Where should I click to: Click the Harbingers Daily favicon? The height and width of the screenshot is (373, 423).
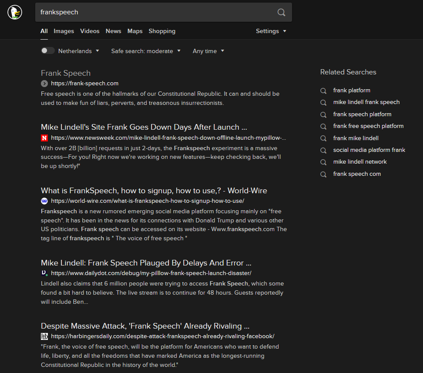coord(44,336)
